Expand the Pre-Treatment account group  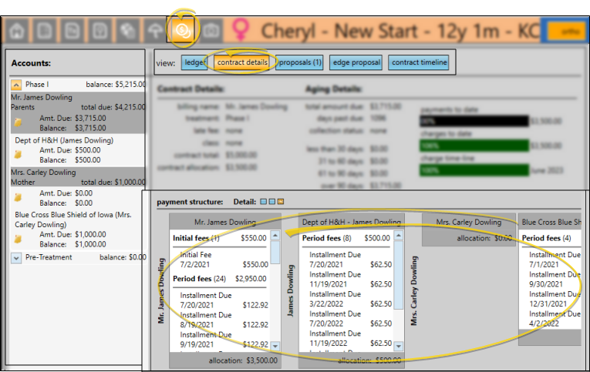tap(17, 257)
